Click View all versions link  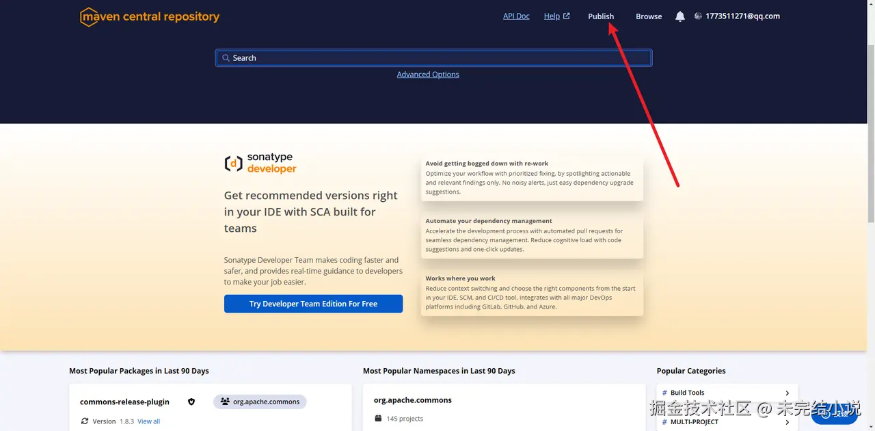click(x=148, y=421)
